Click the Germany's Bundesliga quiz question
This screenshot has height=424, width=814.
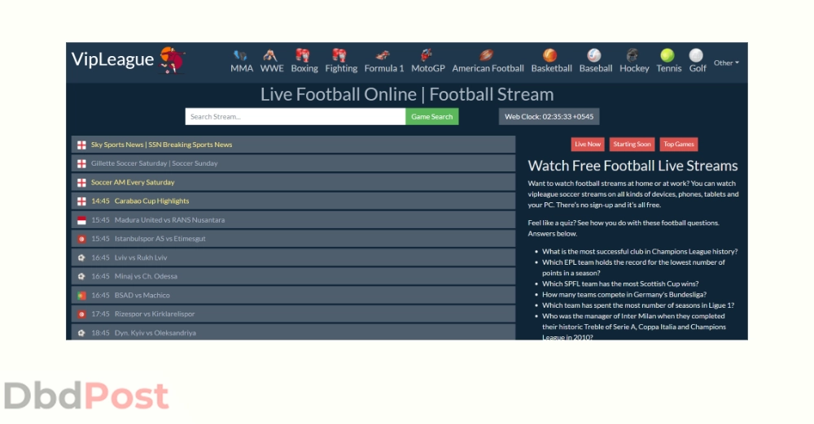click(624, 294)
